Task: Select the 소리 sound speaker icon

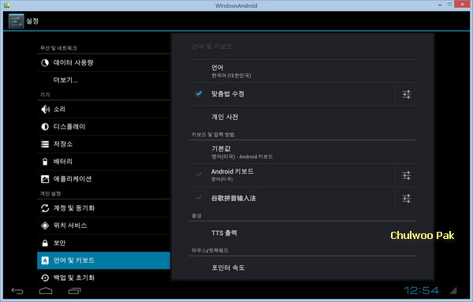Action: click(x=45, y=110)
